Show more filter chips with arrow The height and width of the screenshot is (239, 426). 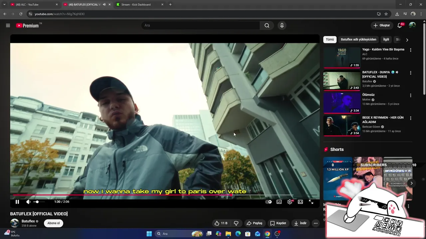pyautogui.click(x=407, y=40)
